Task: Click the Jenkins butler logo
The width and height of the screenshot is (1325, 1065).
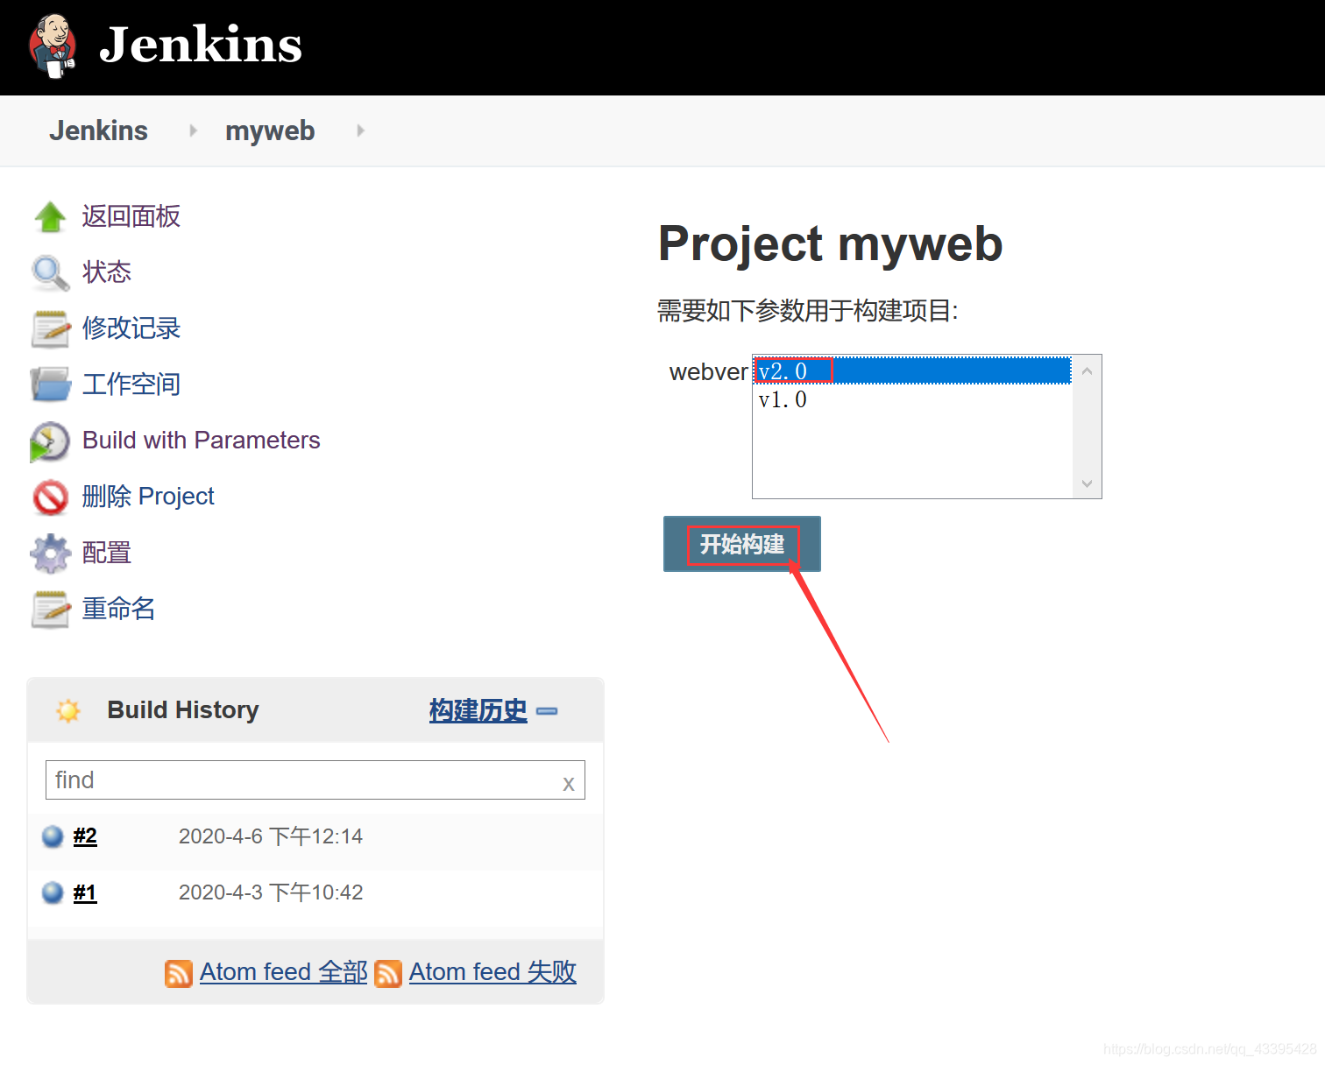Action: click(x=52, y=46)
